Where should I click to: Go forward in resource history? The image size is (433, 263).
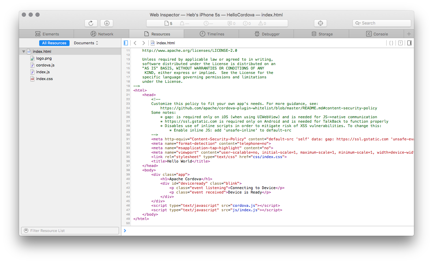coord(144,43)
